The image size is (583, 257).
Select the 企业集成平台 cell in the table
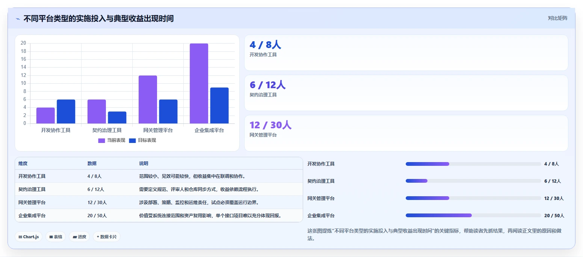[x=32, y=216]
